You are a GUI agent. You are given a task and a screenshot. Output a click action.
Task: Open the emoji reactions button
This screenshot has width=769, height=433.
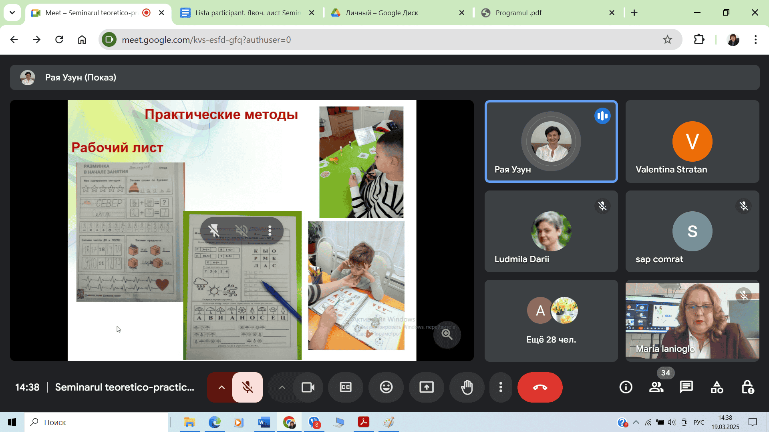[x=386, y=387]
